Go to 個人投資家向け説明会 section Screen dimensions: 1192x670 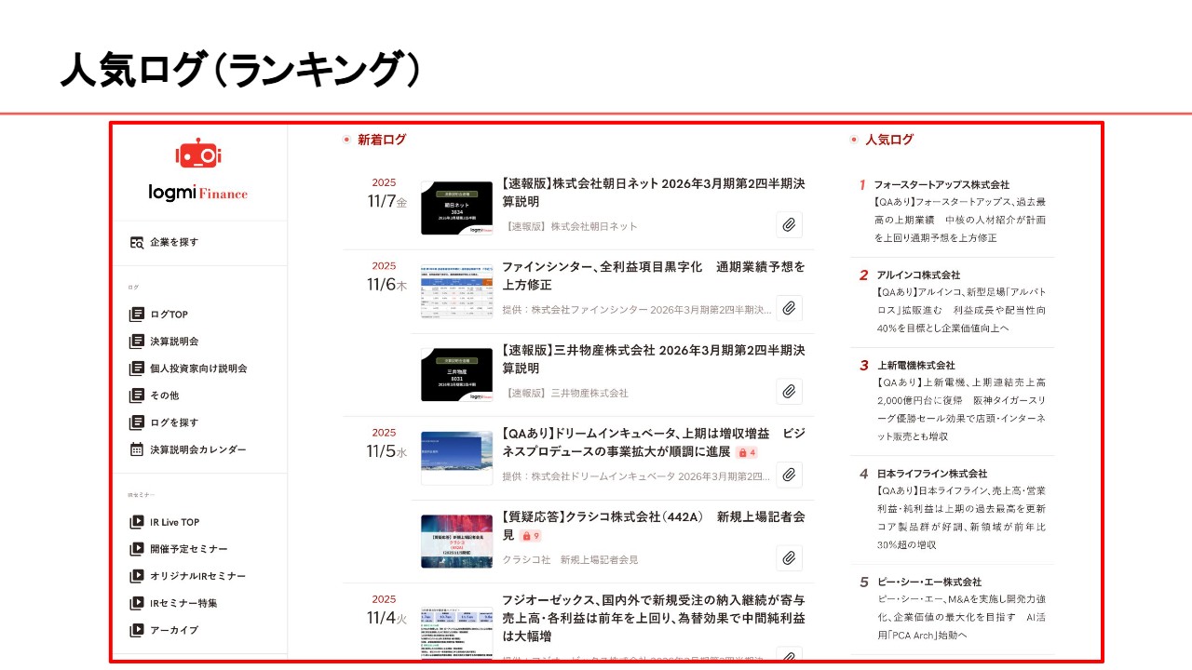pyautogui.click(x=198, y=368)
